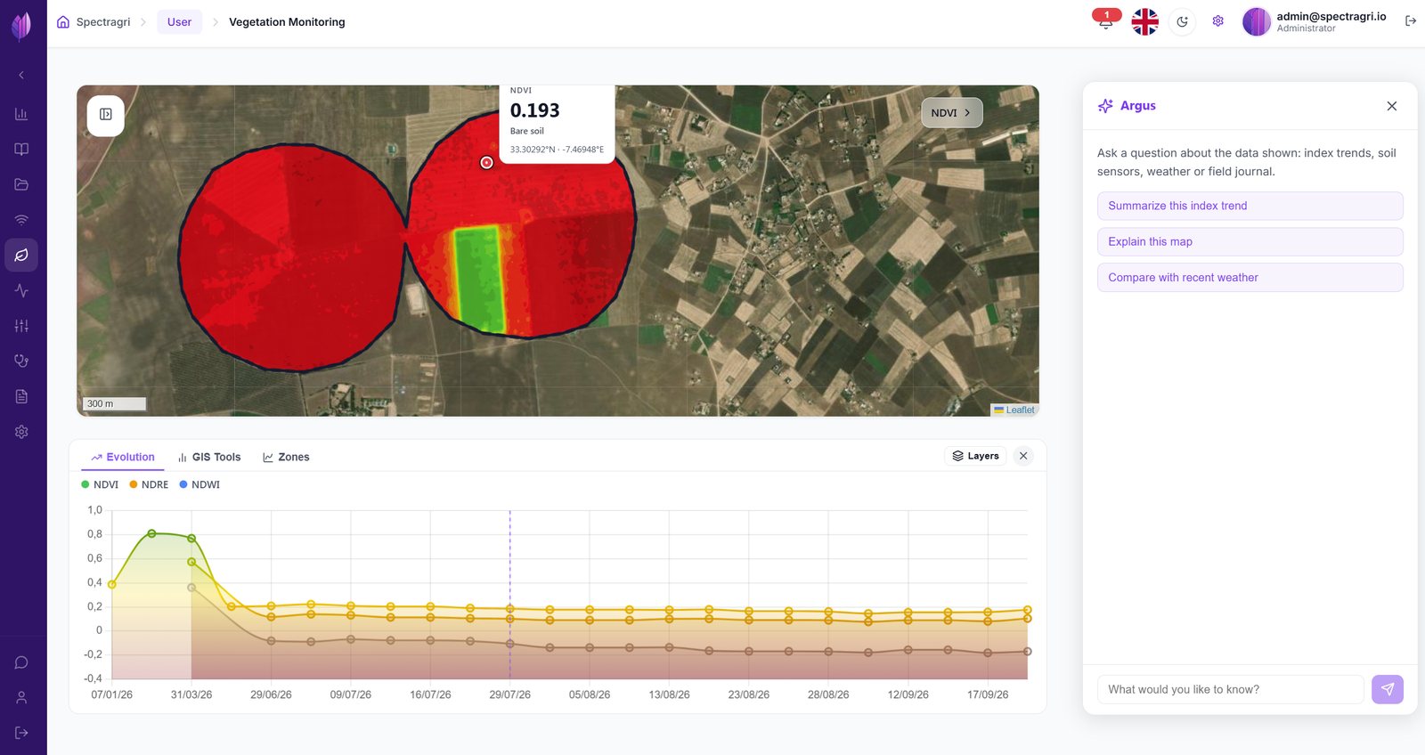The height and width of the screenshot is (755, 1425).
Task: Open the book library sidebar icon
Action: click(x=21, y=149)
